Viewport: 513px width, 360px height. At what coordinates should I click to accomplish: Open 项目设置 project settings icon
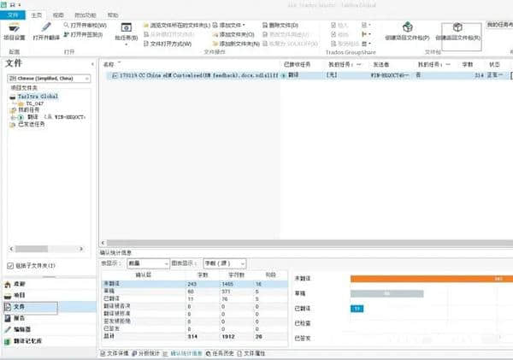coord(14,27)
